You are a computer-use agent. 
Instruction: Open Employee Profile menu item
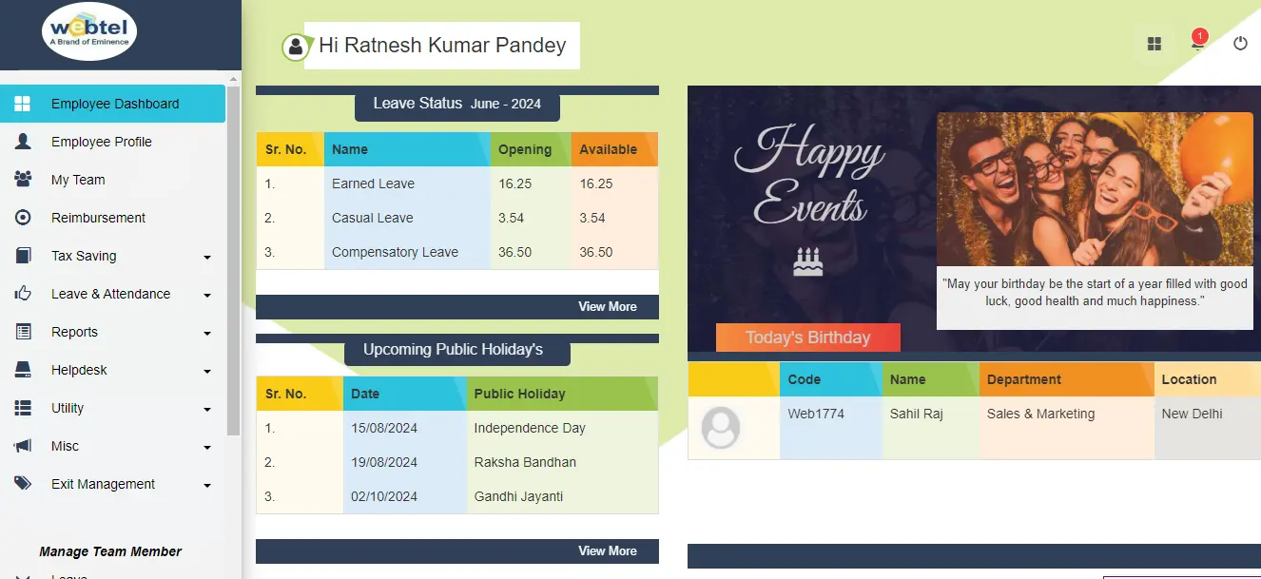tap(112, 142)
